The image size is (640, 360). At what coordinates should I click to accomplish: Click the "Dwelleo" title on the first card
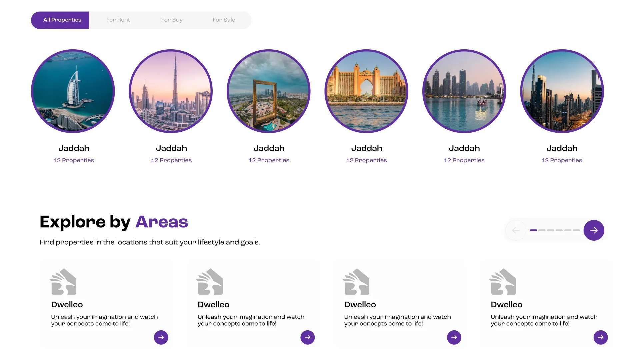(67, 305)
